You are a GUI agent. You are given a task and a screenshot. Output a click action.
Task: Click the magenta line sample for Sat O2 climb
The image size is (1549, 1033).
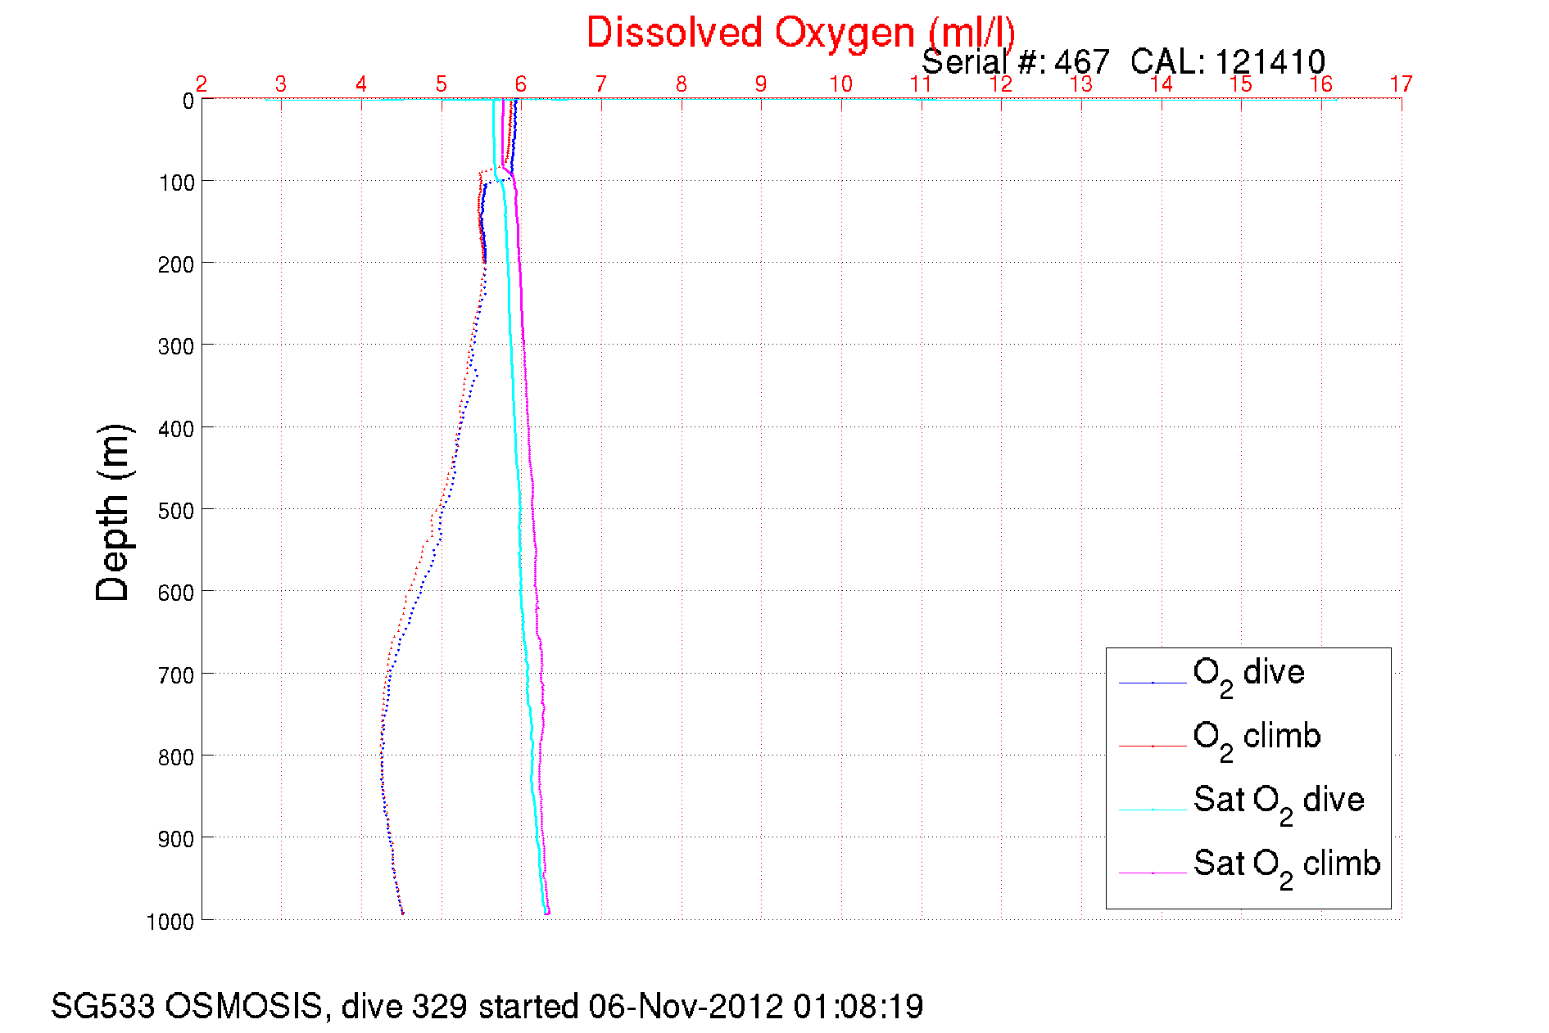[x=1153, y=873]
